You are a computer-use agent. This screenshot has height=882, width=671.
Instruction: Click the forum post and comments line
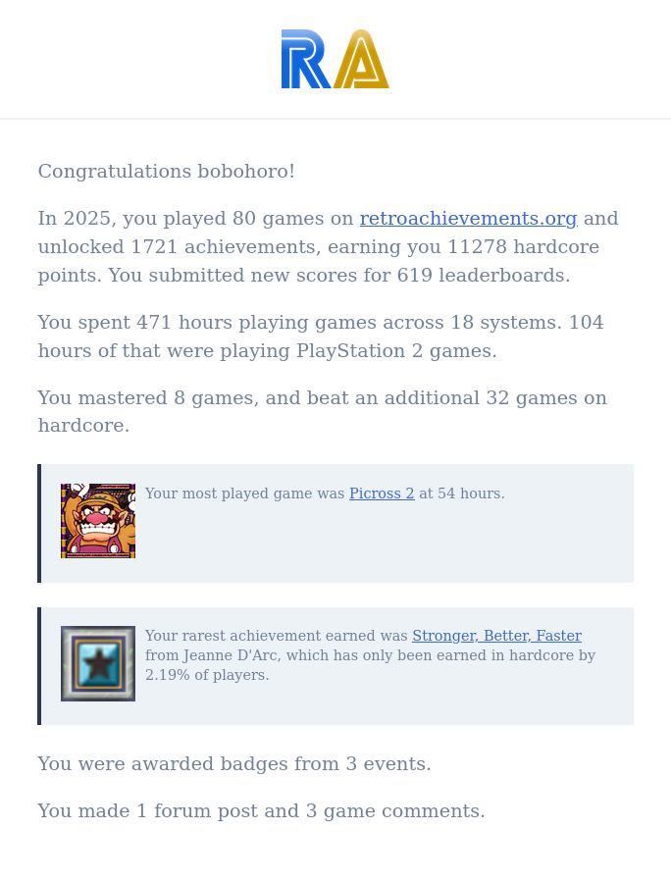coord(261,811)
